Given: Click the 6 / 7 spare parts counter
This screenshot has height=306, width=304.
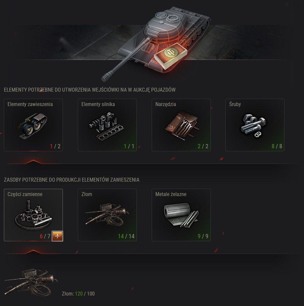Looking at the screenshot, I should (x=45, y=236).
